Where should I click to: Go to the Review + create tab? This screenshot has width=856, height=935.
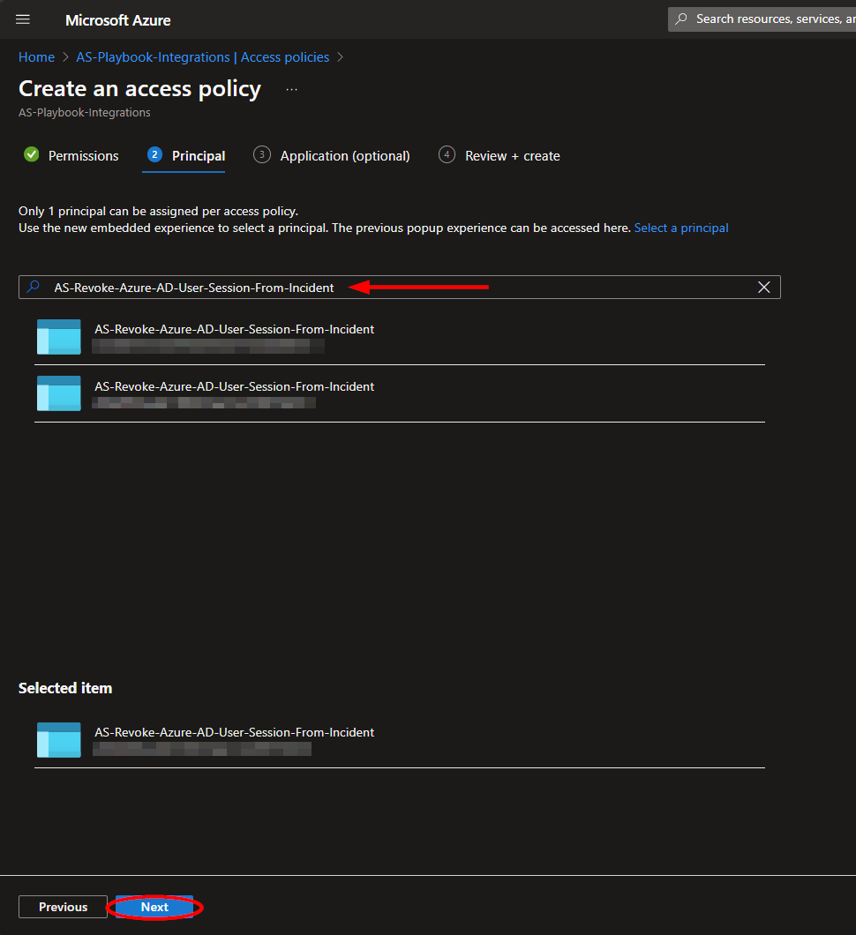click(499, 155)
